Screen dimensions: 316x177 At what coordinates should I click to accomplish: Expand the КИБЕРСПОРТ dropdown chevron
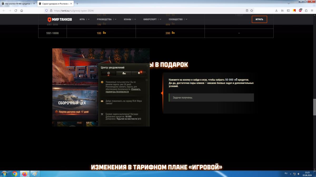click(x=160, y=19)
